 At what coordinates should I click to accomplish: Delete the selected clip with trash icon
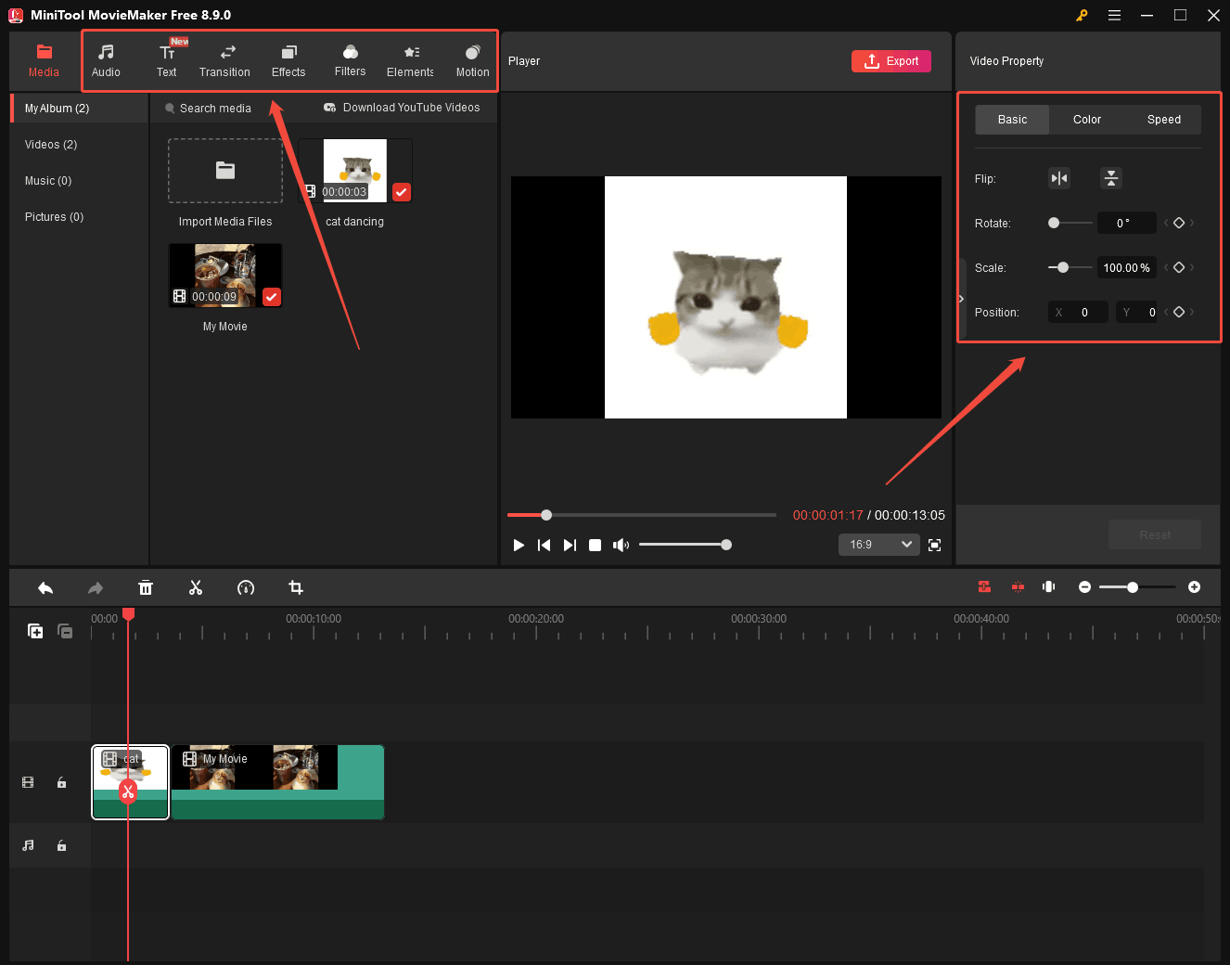pyautogui.click(x=146, y=587)
